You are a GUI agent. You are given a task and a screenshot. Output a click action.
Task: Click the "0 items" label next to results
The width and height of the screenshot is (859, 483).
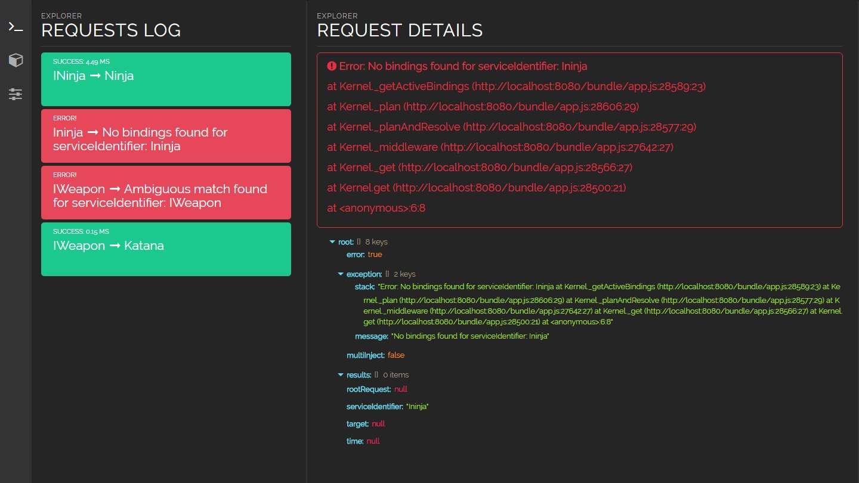[395, 375]
